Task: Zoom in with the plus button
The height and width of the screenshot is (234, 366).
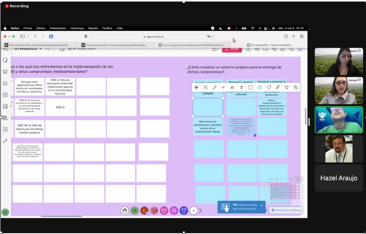Action: tap(291, 179)
